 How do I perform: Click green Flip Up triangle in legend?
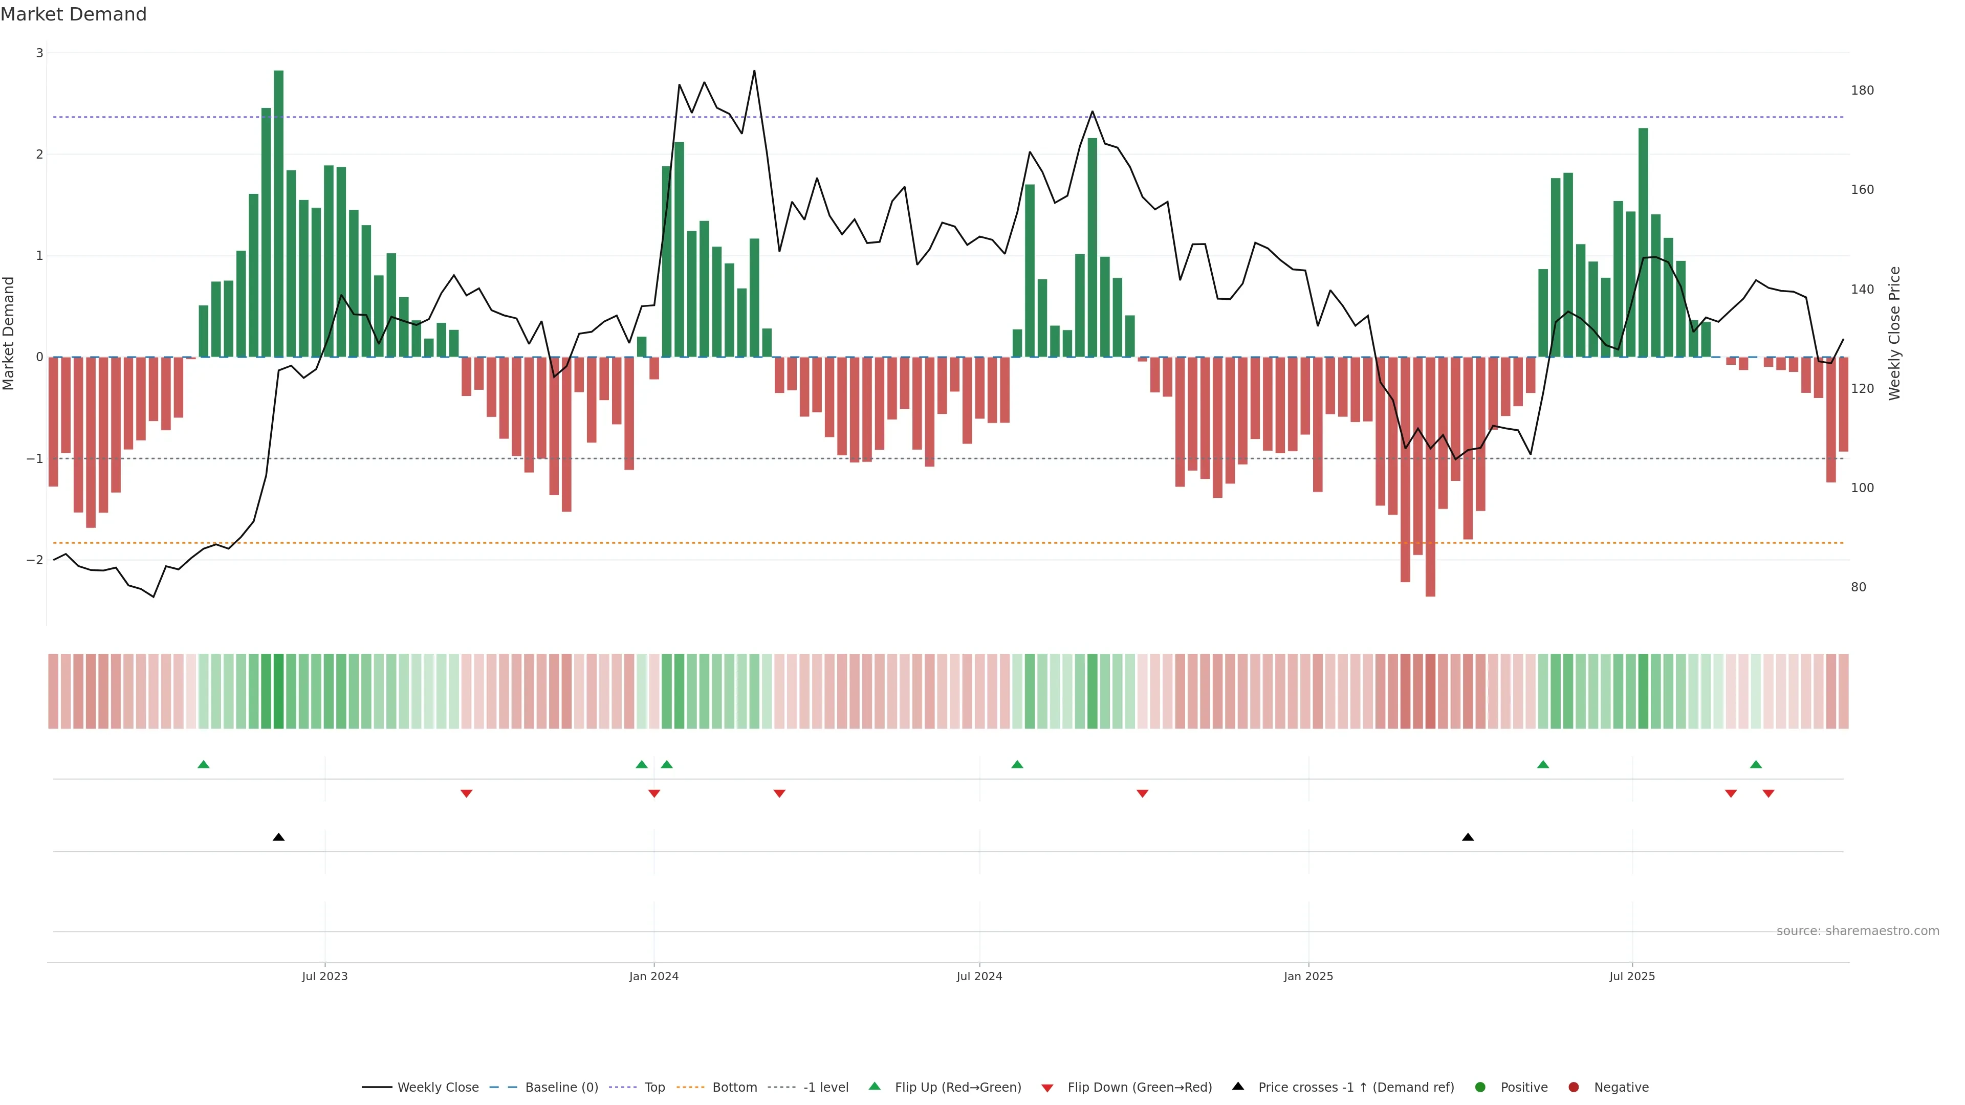pos(875,1087)
